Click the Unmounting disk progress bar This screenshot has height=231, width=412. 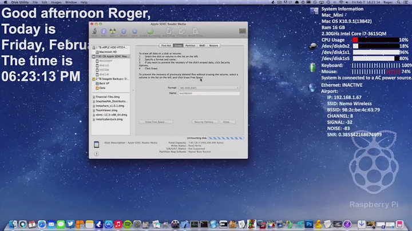(x=225, y=138)
